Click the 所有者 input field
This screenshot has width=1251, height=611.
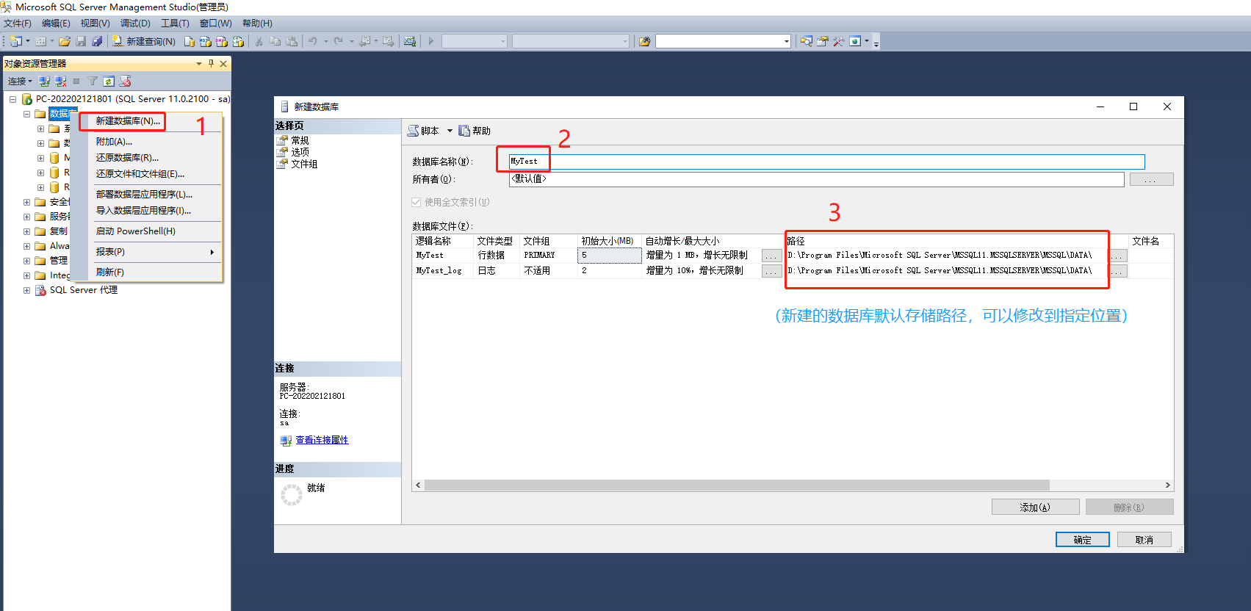coord(816,179)
